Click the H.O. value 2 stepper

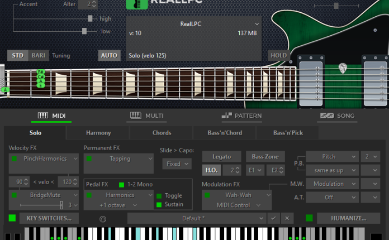pyautogui.click(x=238, y=170)
